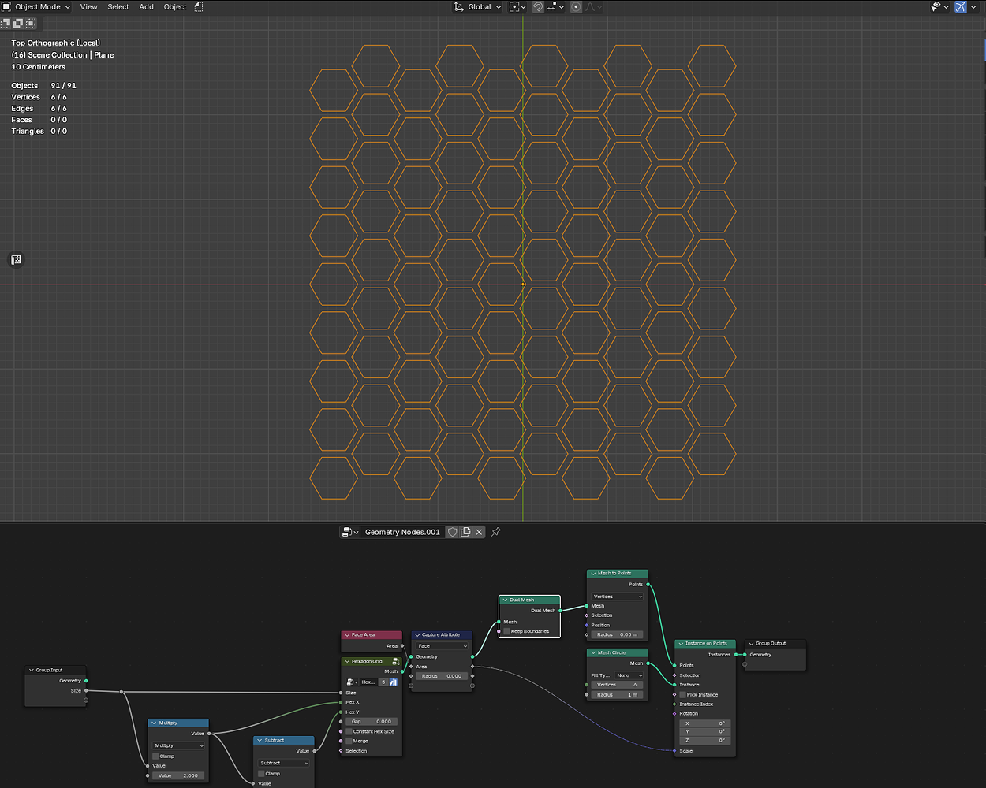Toggle proportional editing

point(576,6)
